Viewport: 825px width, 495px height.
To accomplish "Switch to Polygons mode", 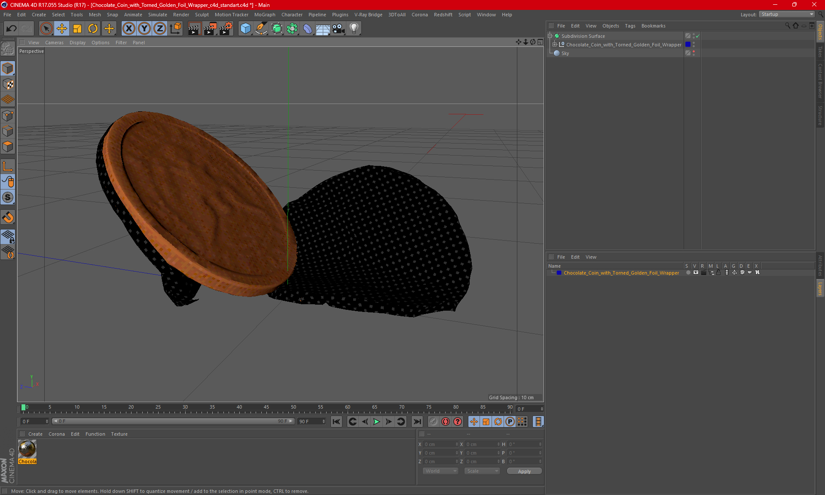I will point(8,147).
